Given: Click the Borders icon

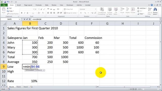Looking at the screenshot, I should pyautogui.click(x=33, y=13).
